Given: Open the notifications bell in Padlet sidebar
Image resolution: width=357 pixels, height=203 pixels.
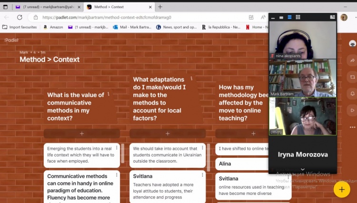Looking at the screenshot, I should pyautogui.click(x=352, y=94).
